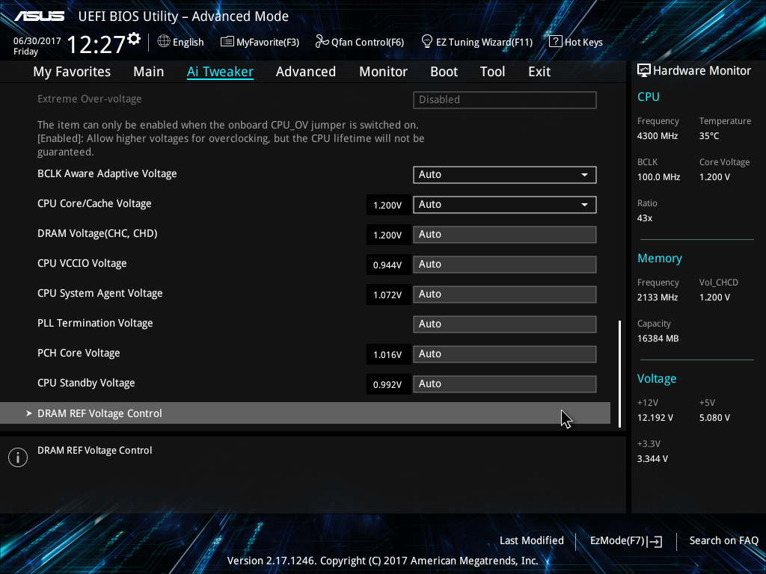This screenshot has height=574, width=766.
Task: Open the Monitor tab
Action: [x=384, y=72]
